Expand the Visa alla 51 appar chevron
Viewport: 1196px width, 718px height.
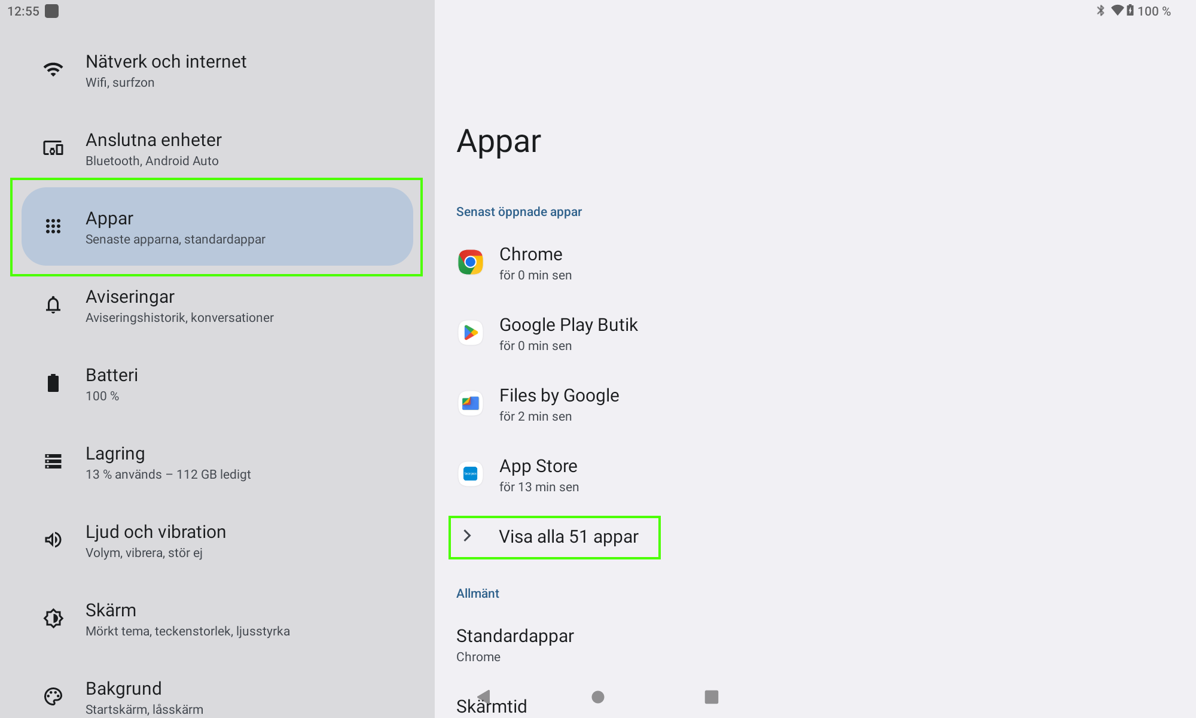tap(468, 536)
